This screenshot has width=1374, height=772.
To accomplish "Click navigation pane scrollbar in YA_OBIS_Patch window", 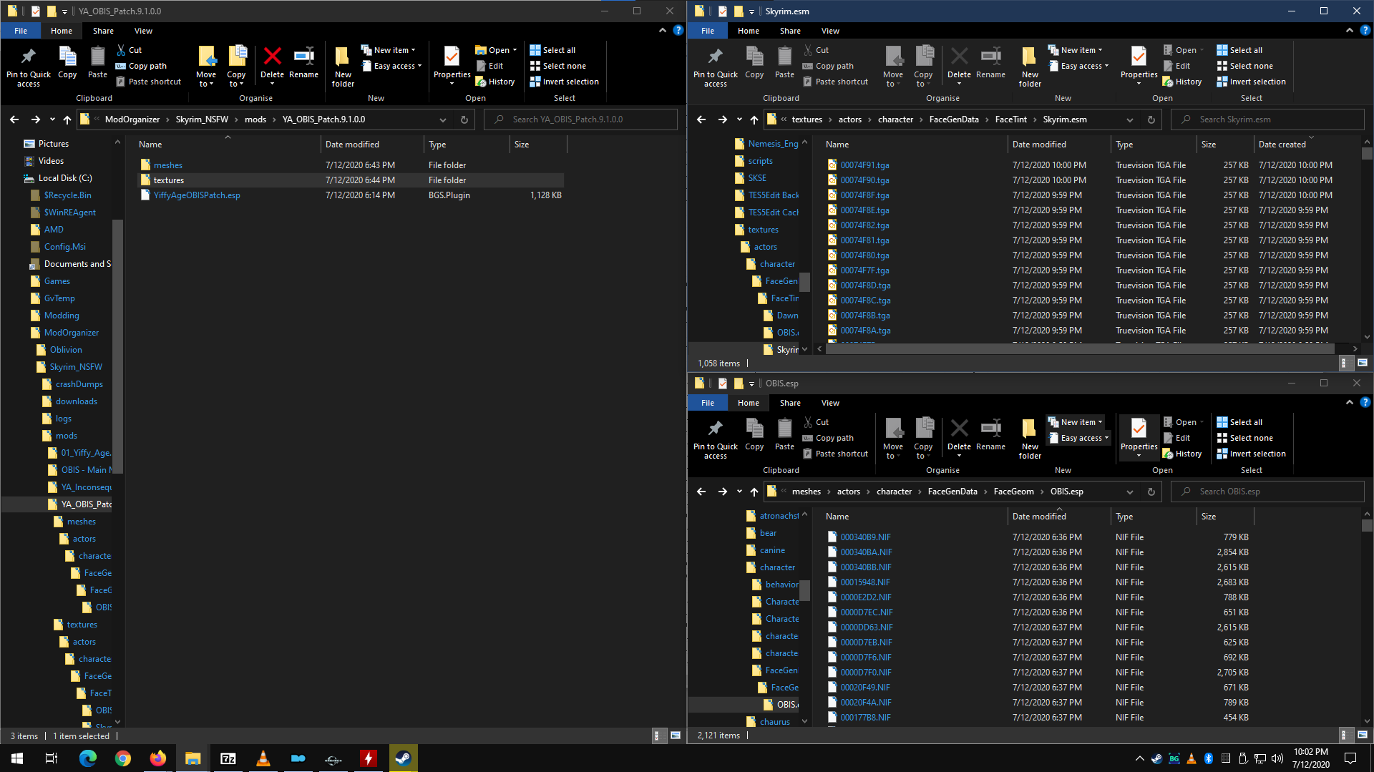I will point(118,346).
